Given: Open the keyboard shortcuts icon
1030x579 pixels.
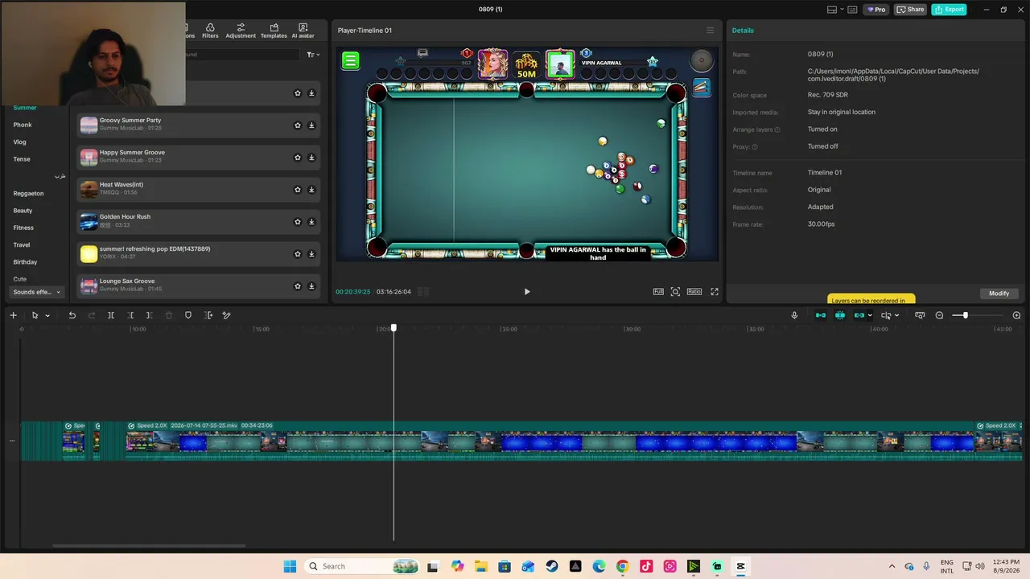Looking at the screenshot, I should (x=853, y=10).
